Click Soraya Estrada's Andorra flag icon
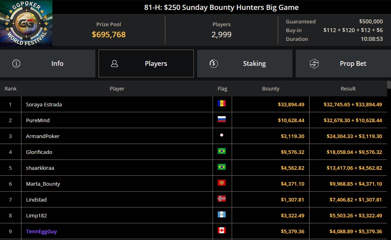This screenshot has width=391, height=240. coord(222,103)
